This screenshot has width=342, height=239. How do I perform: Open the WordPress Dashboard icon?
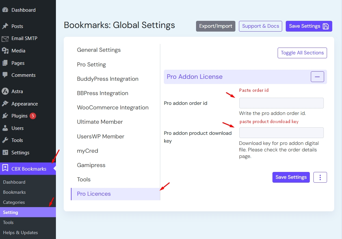[x=6, y=10]
